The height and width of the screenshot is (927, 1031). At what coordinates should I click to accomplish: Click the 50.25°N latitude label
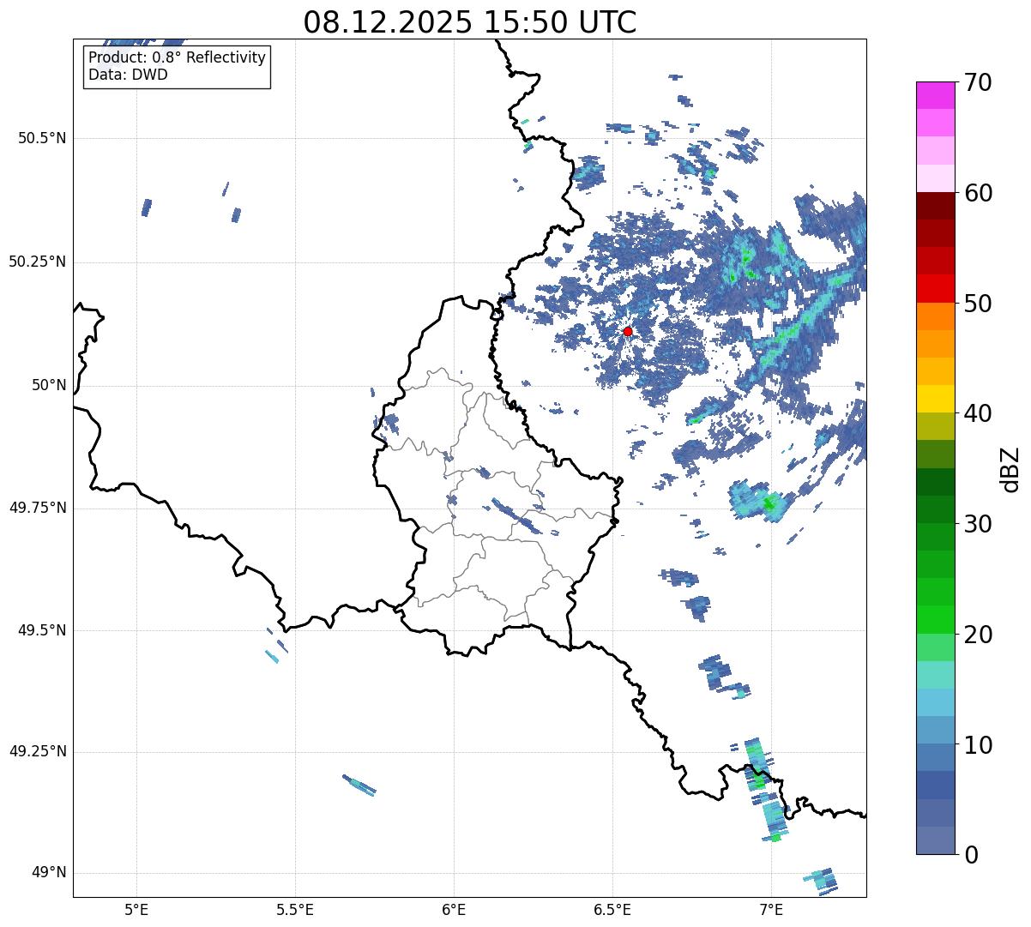pyautogui.click(x=38, y=262)
